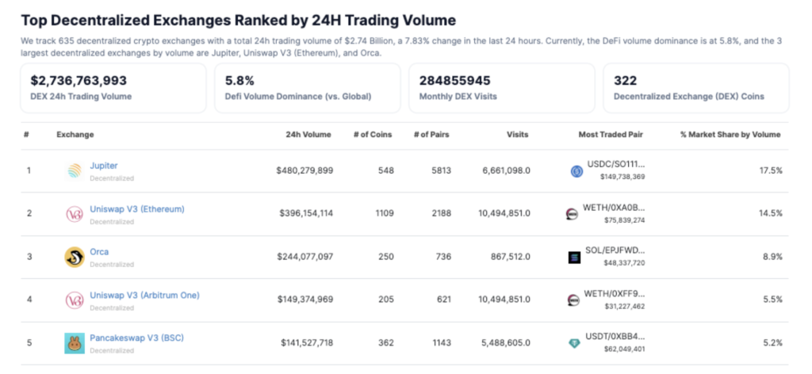Click the WETH icon in Uniswap Ethereum row

572,214
